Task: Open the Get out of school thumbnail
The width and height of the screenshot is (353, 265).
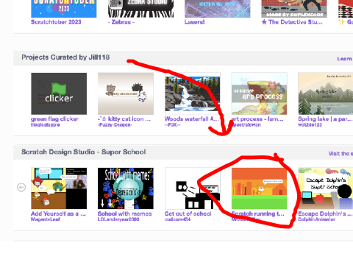Action: [193, 188]
